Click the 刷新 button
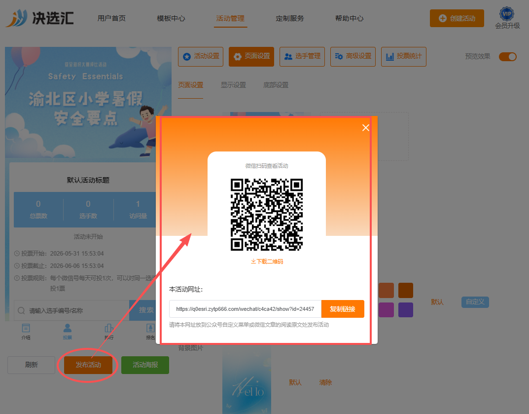 tap(32, 365)
